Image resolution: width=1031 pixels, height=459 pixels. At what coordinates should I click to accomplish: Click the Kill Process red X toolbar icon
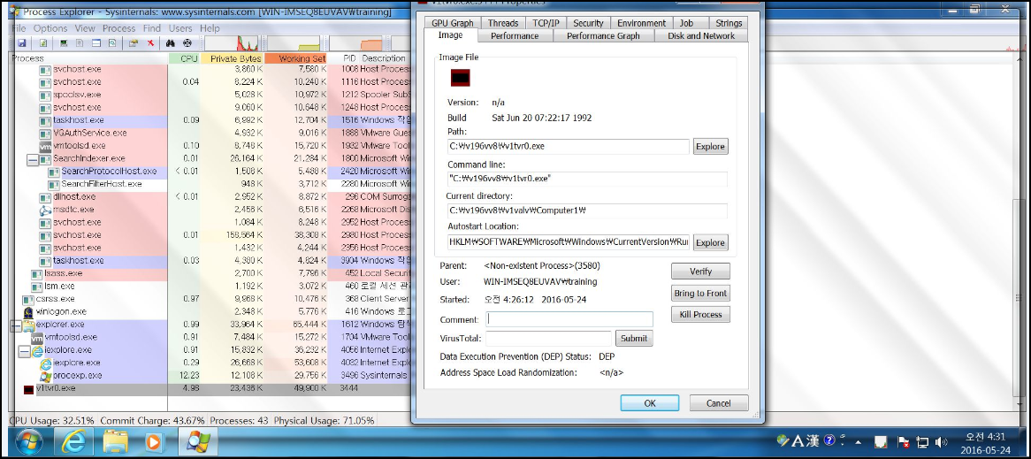pos(150,43)
